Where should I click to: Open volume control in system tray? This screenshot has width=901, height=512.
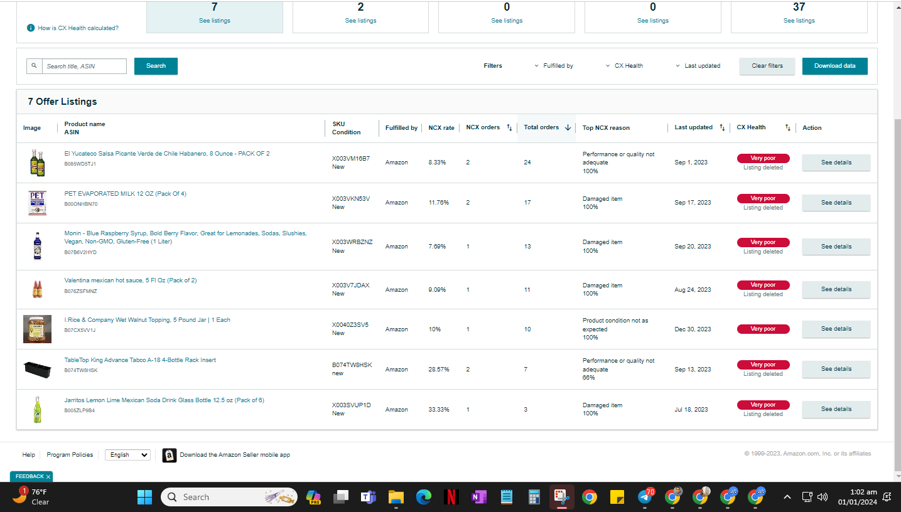pos(823,497)
